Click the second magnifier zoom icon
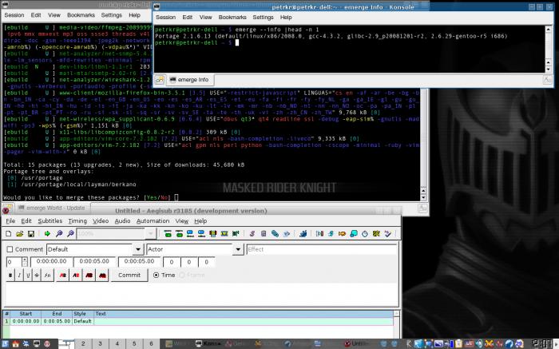Viewport: 559px width, 349px height. coord(70,233)
